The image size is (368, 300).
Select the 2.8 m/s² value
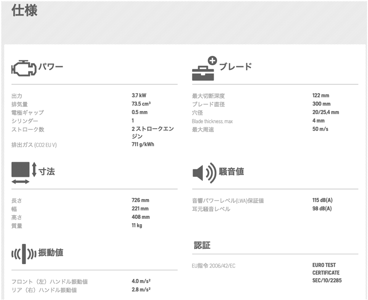tap(141, 290)
